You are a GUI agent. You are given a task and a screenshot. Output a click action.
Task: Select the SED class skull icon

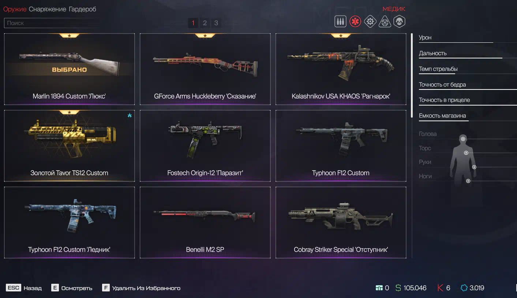399,22
